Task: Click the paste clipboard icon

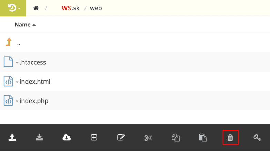Action: click(203, 138)
